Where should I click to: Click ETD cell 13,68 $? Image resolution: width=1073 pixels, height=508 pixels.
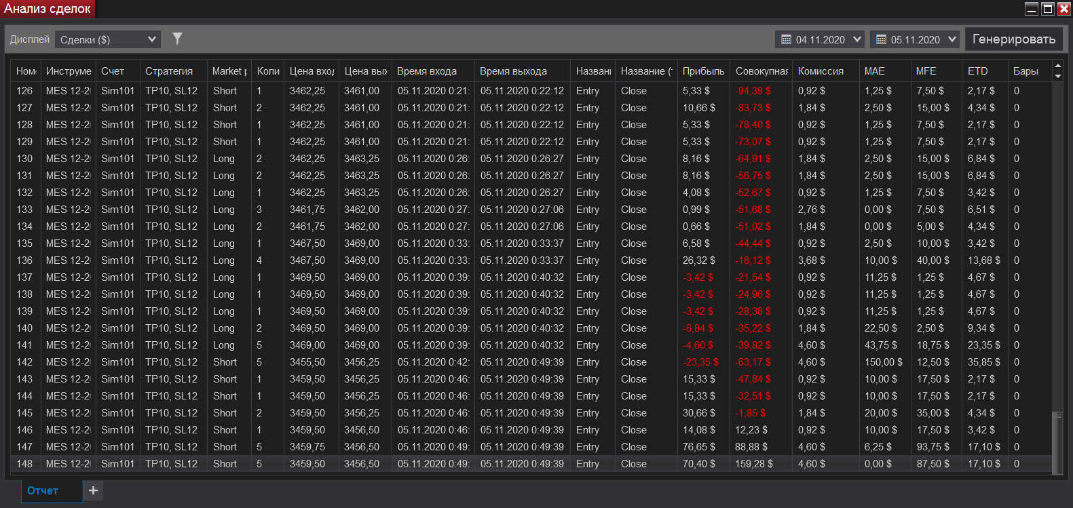click(x=984, y=260)
